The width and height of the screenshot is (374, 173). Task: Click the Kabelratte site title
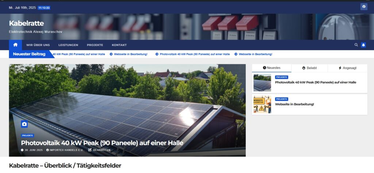click(x=26, y=23)
